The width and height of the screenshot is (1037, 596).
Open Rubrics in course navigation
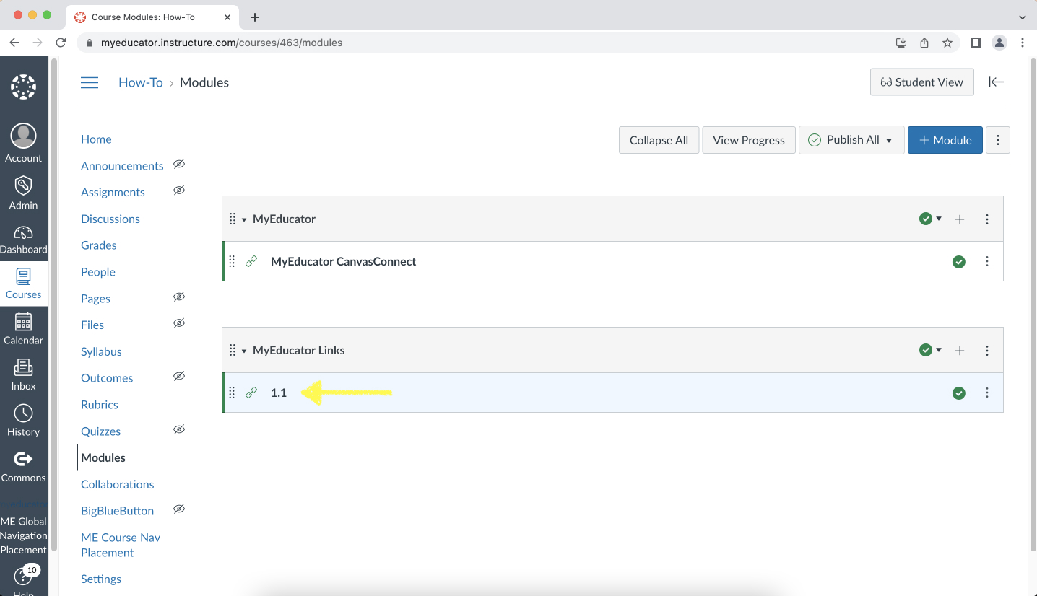100,405
